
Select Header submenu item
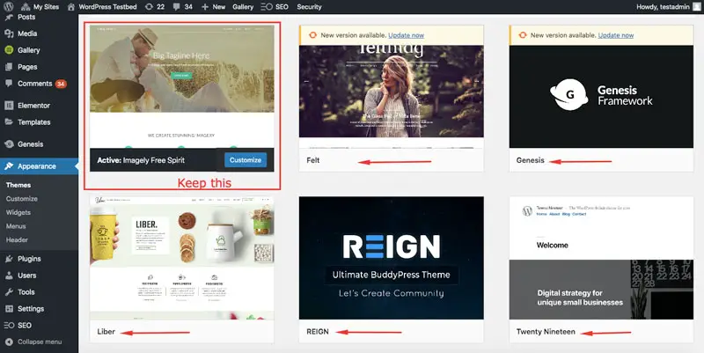17,239
